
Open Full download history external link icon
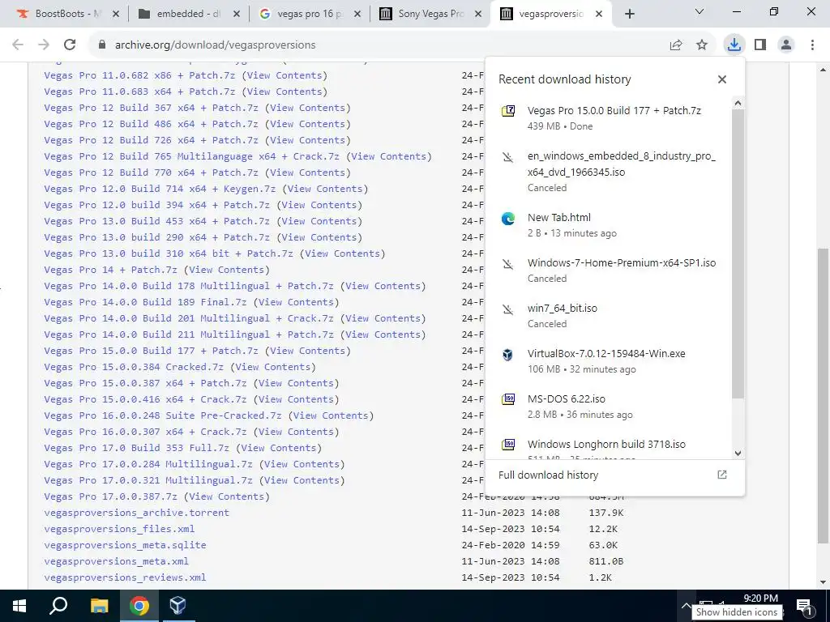722,475
